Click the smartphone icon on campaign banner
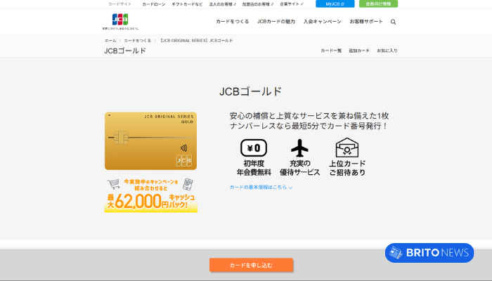 point(188,185)
